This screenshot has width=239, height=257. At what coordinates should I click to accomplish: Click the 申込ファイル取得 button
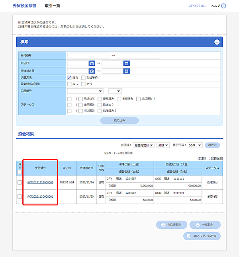pyautogui.click(x=202, y=236)
